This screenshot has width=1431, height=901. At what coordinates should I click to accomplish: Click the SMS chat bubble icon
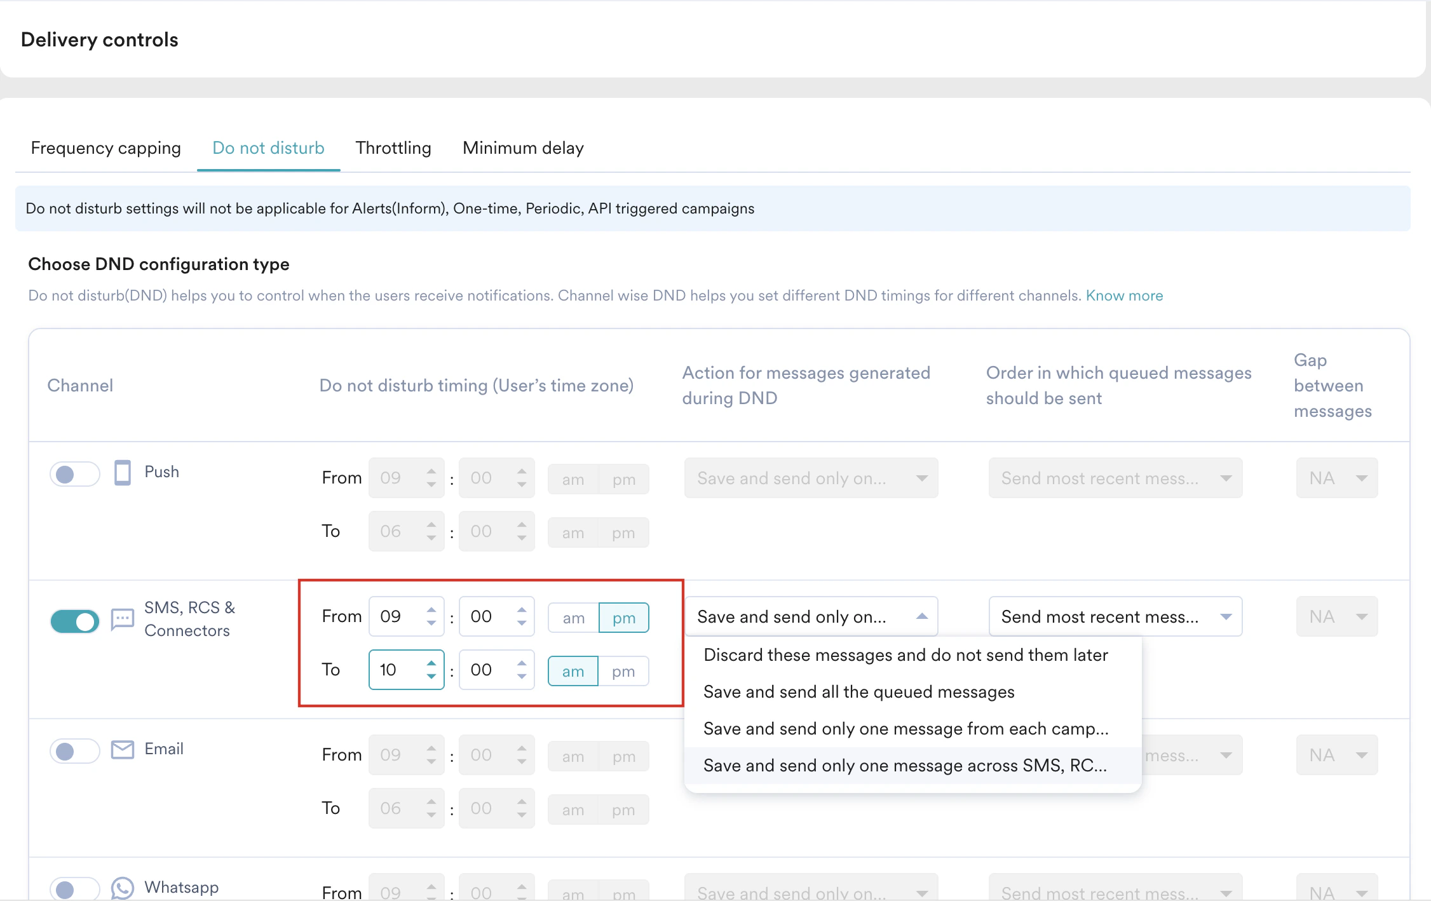coord(122,619)
